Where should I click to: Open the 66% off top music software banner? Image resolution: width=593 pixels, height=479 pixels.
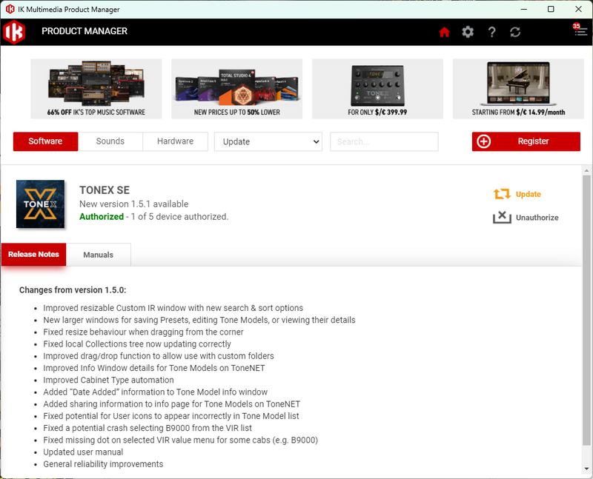[x=96, y=89]
